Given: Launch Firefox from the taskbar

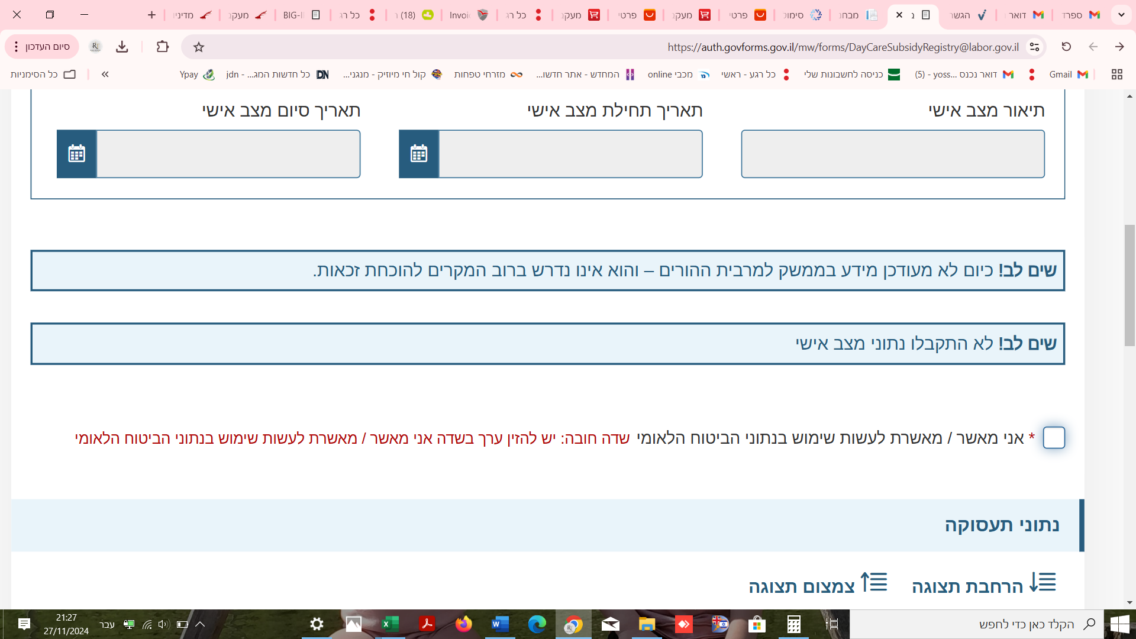Looking at the screenshot, I should pyautogui.click(x=463, y=624).
